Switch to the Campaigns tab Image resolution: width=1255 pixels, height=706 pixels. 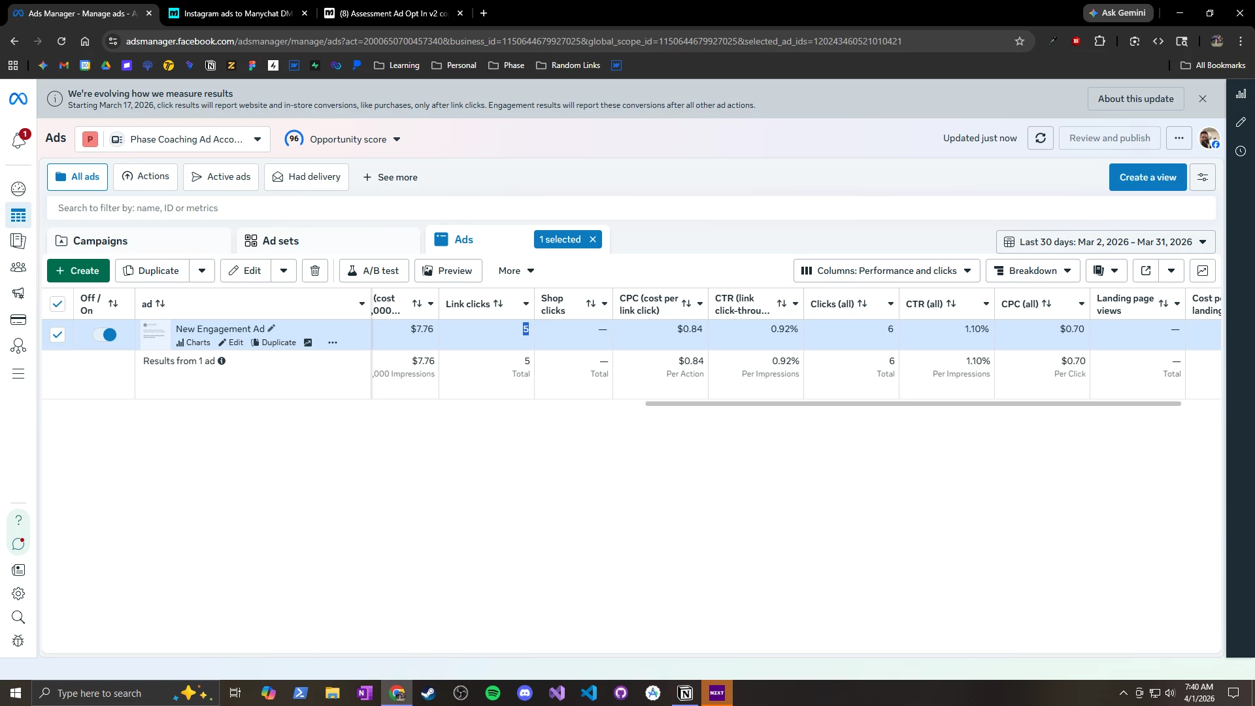[100, 241]
